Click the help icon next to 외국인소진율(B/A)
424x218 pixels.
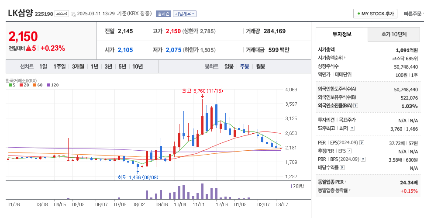(356, 106)
